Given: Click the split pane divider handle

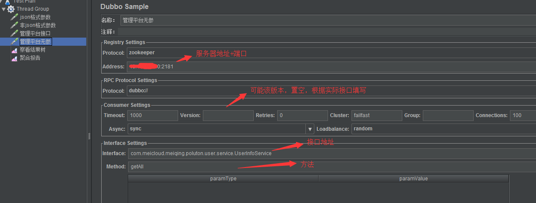Looking at the screenshot, I should (89, 136).
